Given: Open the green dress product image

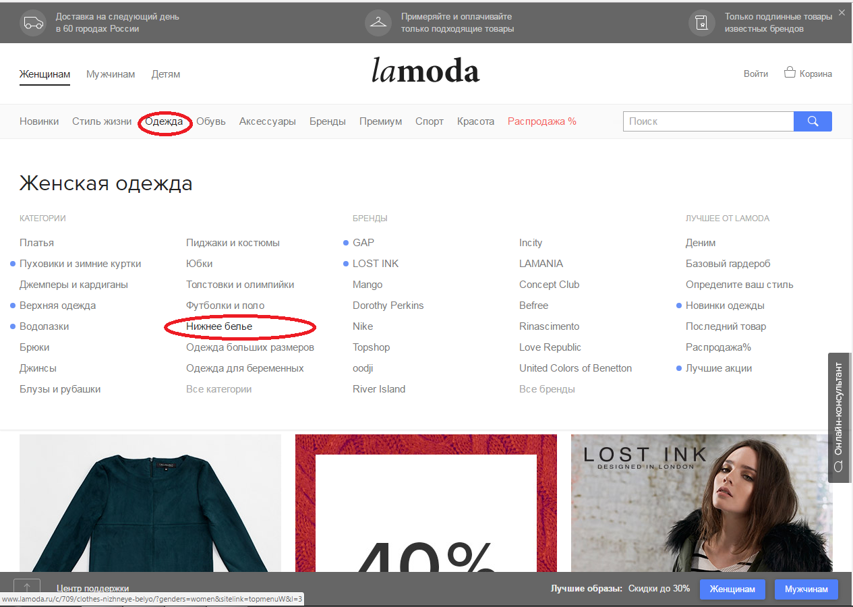Looking at the screenshot, I should point(150,503).
